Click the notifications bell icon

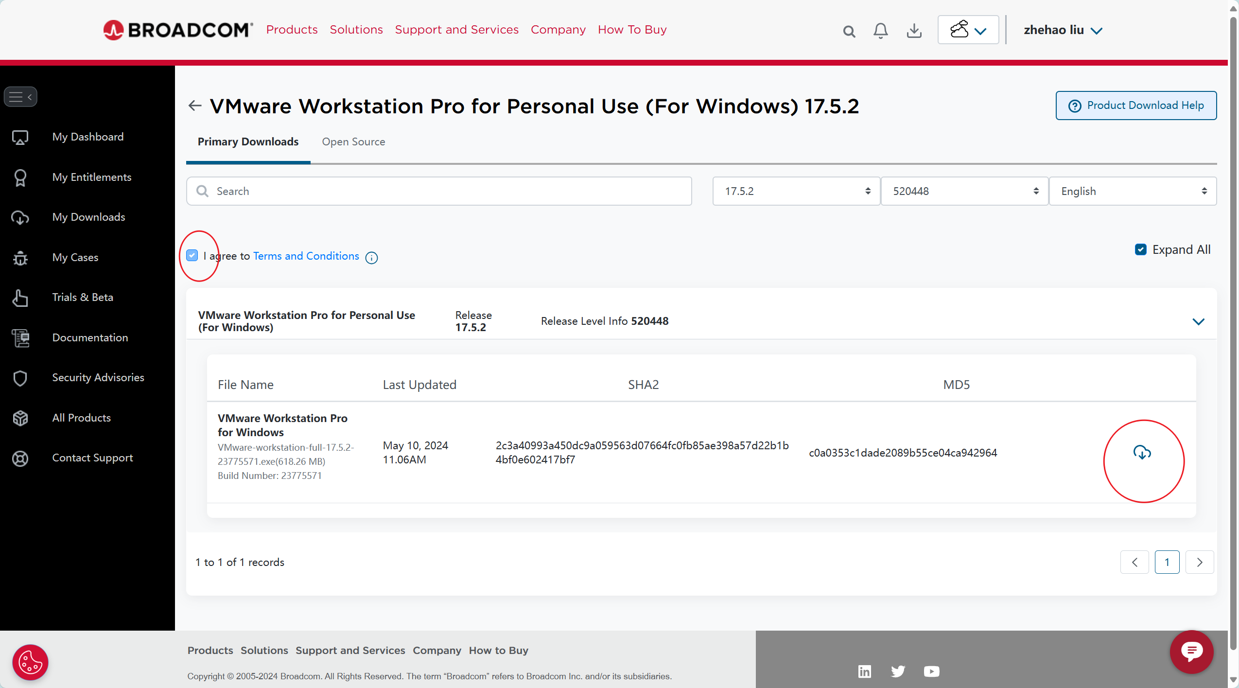[881, 30]
